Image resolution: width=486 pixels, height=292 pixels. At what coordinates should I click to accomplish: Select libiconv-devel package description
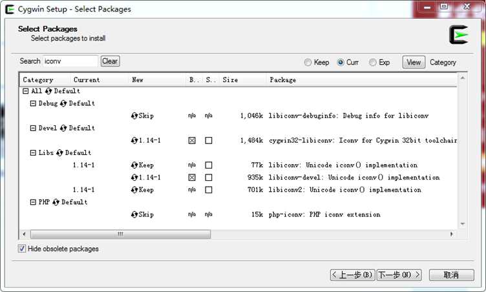click(354, 177)
